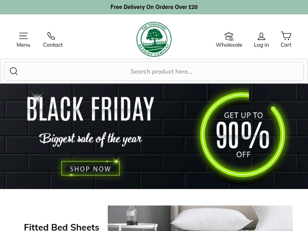Click the 90% OFF neon circle
308x231 pixels.
pyautogui.click(x=243, y=135)
